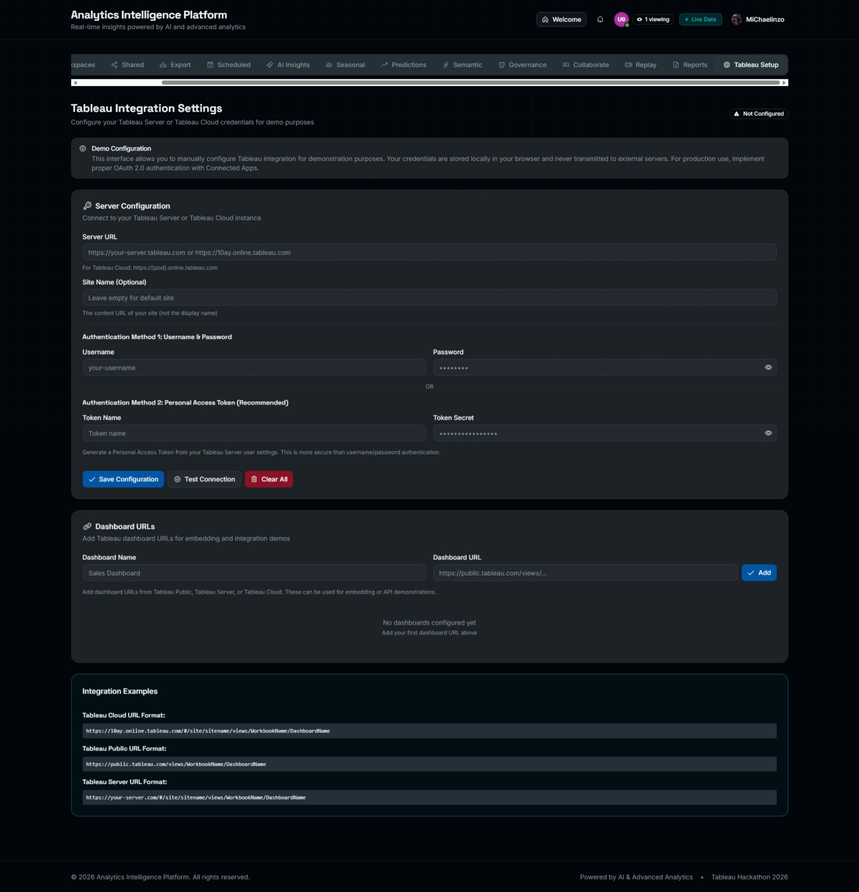This screenshot has width=859, height=892.
Task: Click the Dashboard Name field
Action: (x=254, y=573)
